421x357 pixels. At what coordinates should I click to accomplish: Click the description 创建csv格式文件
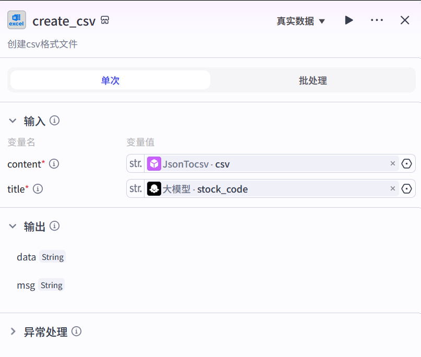[x=42, y=44]
